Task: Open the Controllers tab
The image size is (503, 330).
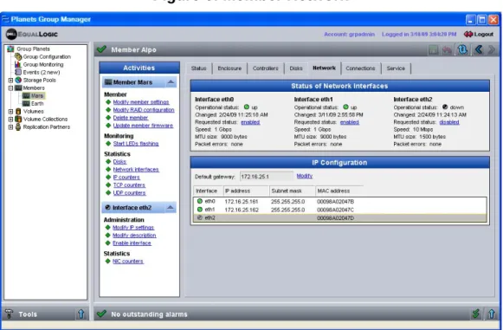Action: tap(265, 68)
